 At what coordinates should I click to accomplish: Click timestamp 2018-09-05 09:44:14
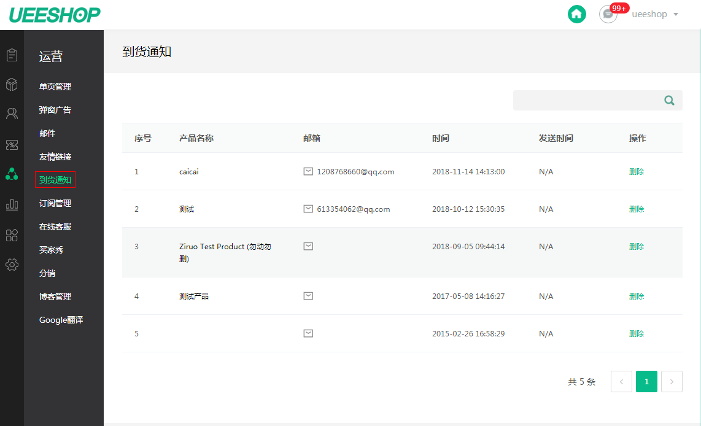click(468, 246)
